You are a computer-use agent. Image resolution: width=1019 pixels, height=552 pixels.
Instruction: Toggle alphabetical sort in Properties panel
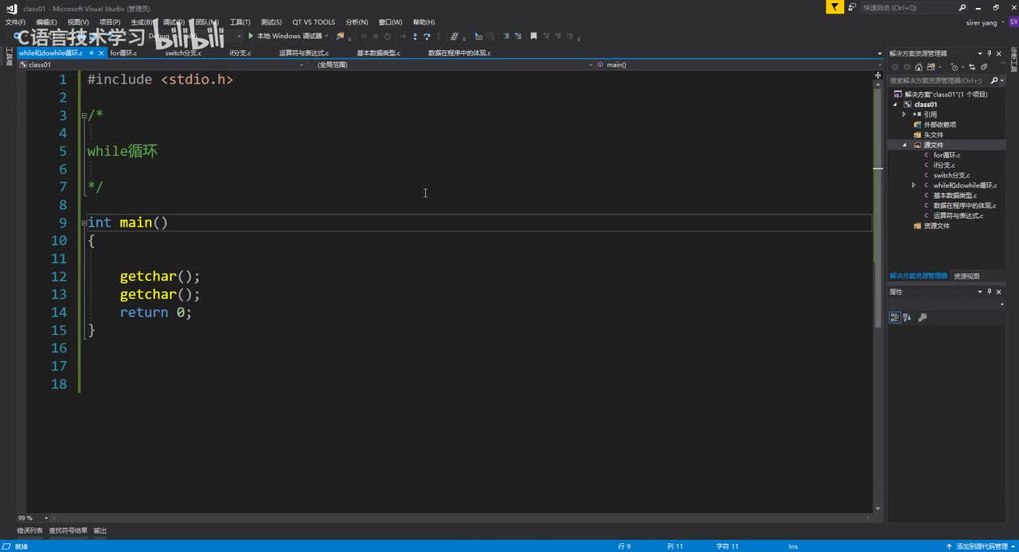pyautogui.click(x=908, y=317)
